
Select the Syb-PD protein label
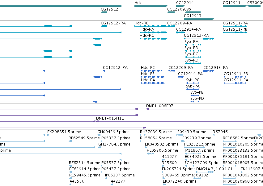(197, 99)
